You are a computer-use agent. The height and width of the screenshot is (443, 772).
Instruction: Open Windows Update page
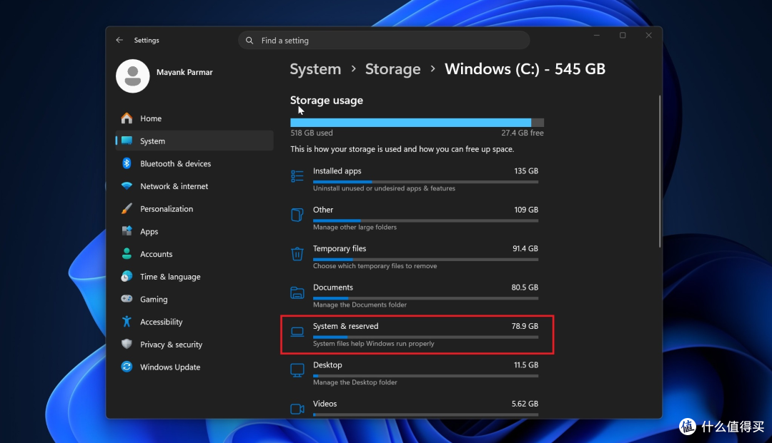pos(194,367)
